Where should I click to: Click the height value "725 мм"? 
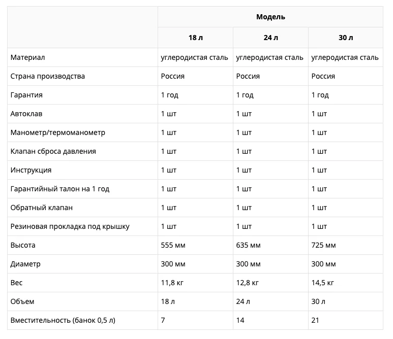(x=323, y=245)
